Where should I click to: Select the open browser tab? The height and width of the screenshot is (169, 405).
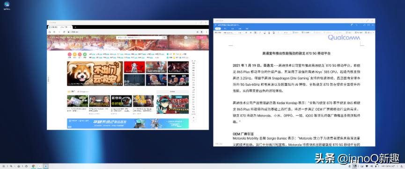60,27
